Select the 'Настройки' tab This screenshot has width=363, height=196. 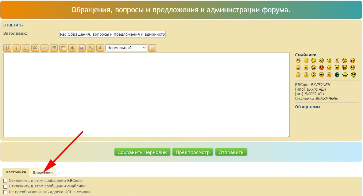pos(16,172)
